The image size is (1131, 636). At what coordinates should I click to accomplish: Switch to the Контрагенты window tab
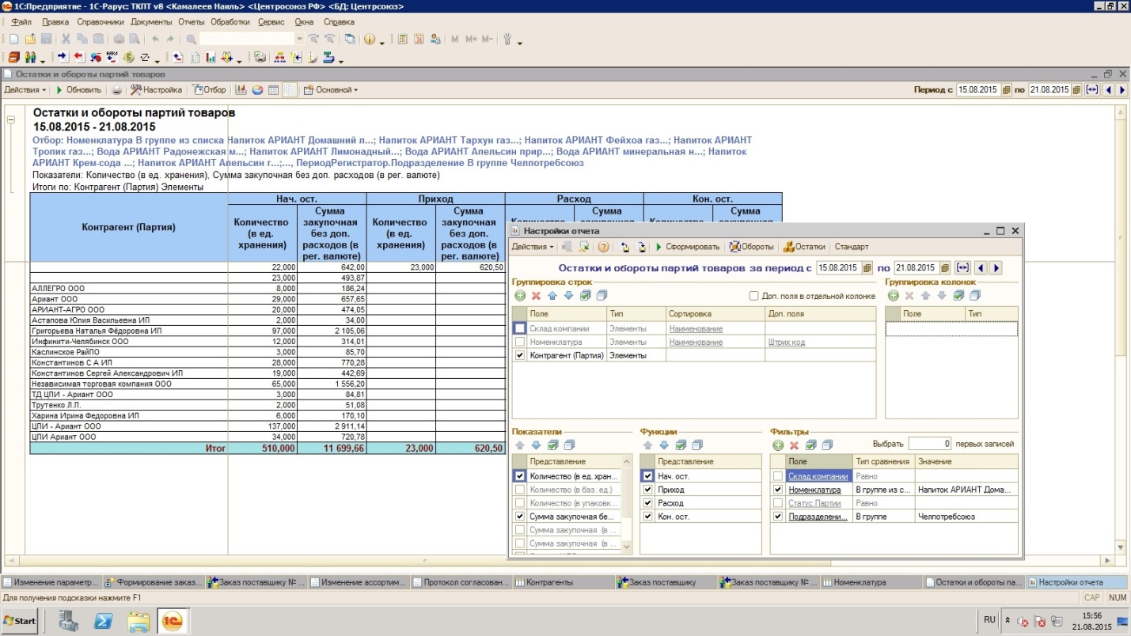(x=564, y=582)
